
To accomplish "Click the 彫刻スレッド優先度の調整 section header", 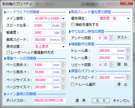I will coord(91,12).
